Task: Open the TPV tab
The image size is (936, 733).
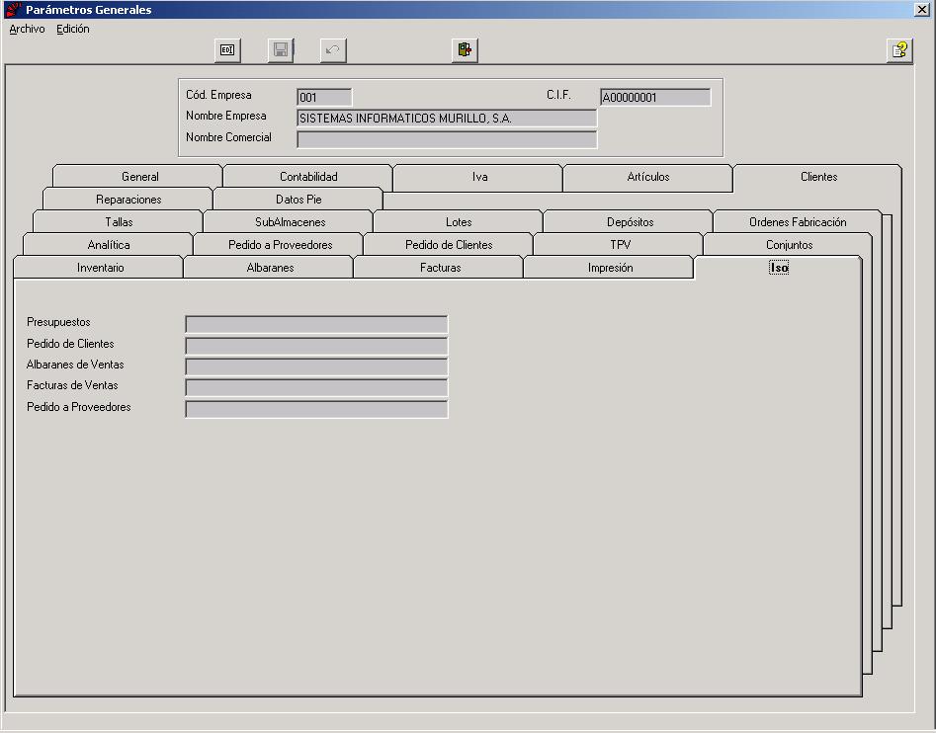Action: pos(620,245)
